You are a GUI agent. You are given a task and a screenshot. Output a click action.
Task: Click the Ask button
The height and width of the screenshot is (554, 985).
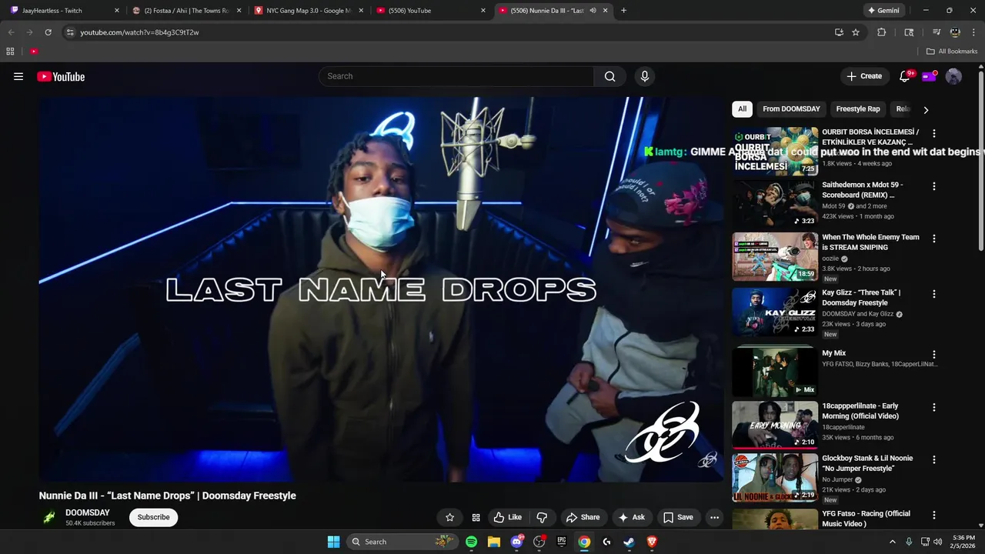tap(631, 517)
